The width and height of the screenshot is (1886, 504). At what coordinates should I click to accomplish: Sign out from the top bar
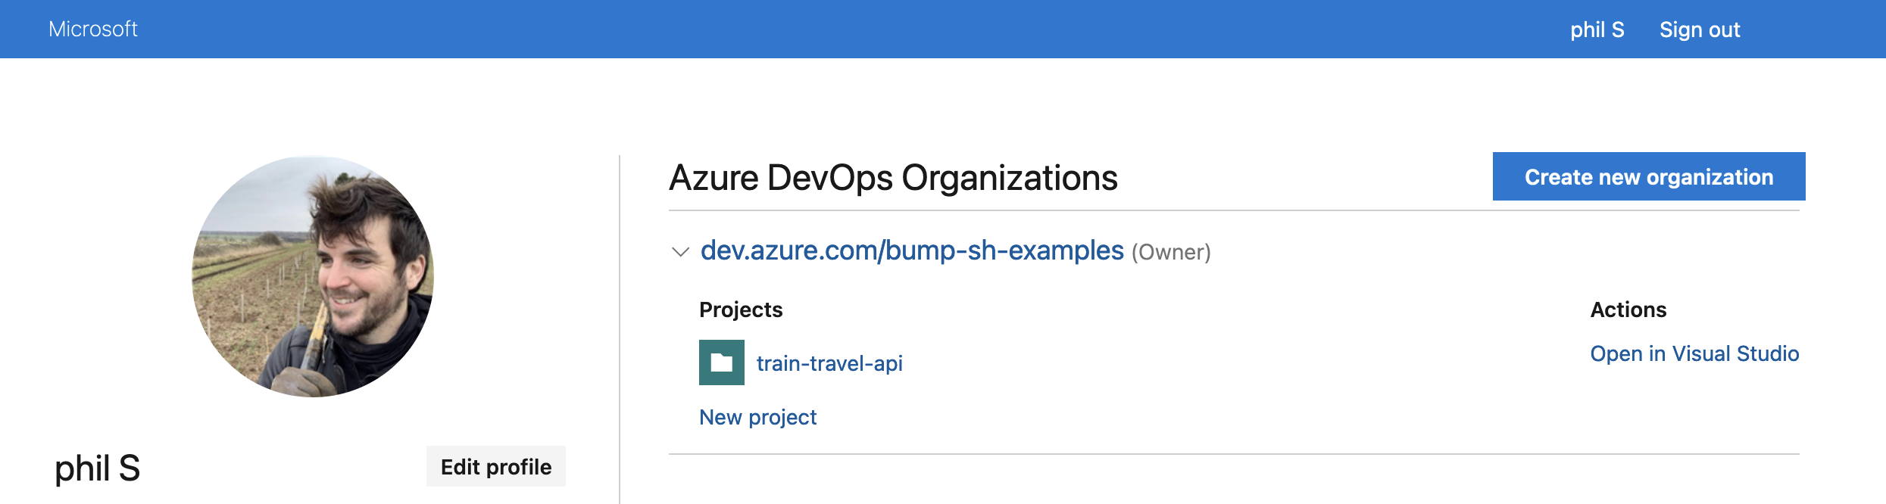click(1699, 30)
